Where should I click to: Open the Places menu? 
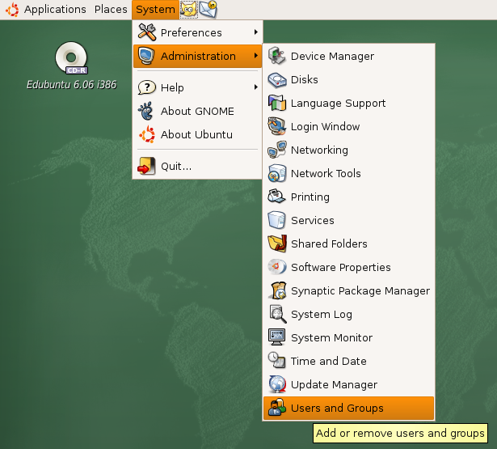(110, 10)
